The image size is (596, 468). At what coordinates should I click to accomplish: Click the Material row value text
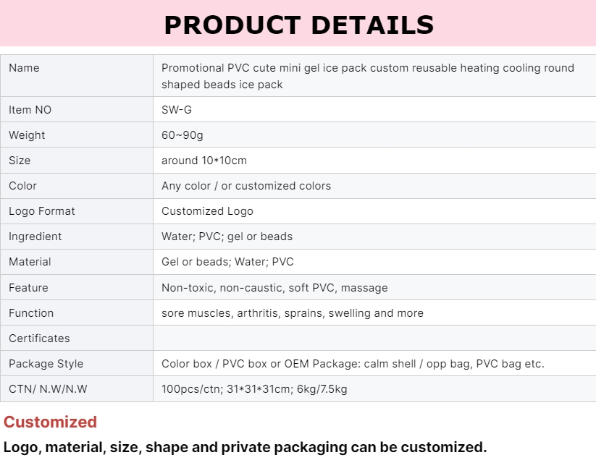point(227,262)
